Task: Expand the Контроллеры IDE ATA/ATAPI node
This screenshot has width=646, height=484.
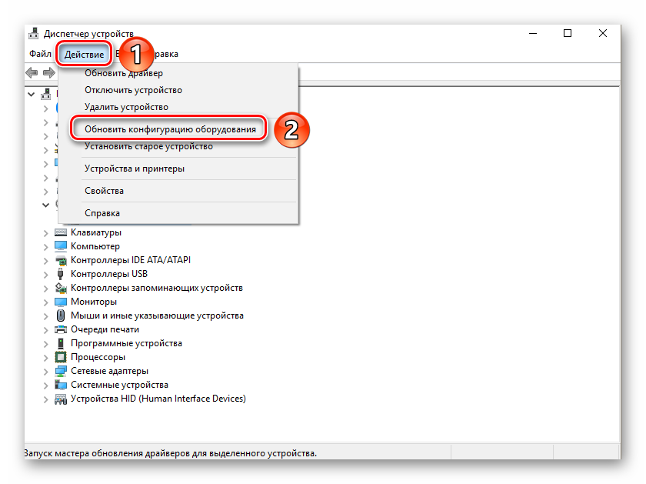Action: pos(46,260)
